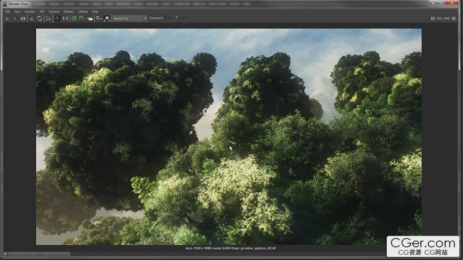Image resolution: width=463 pixels, height=260 pixels.
Task: Click the Refresh IPR image icon
Action: [39, 18]
